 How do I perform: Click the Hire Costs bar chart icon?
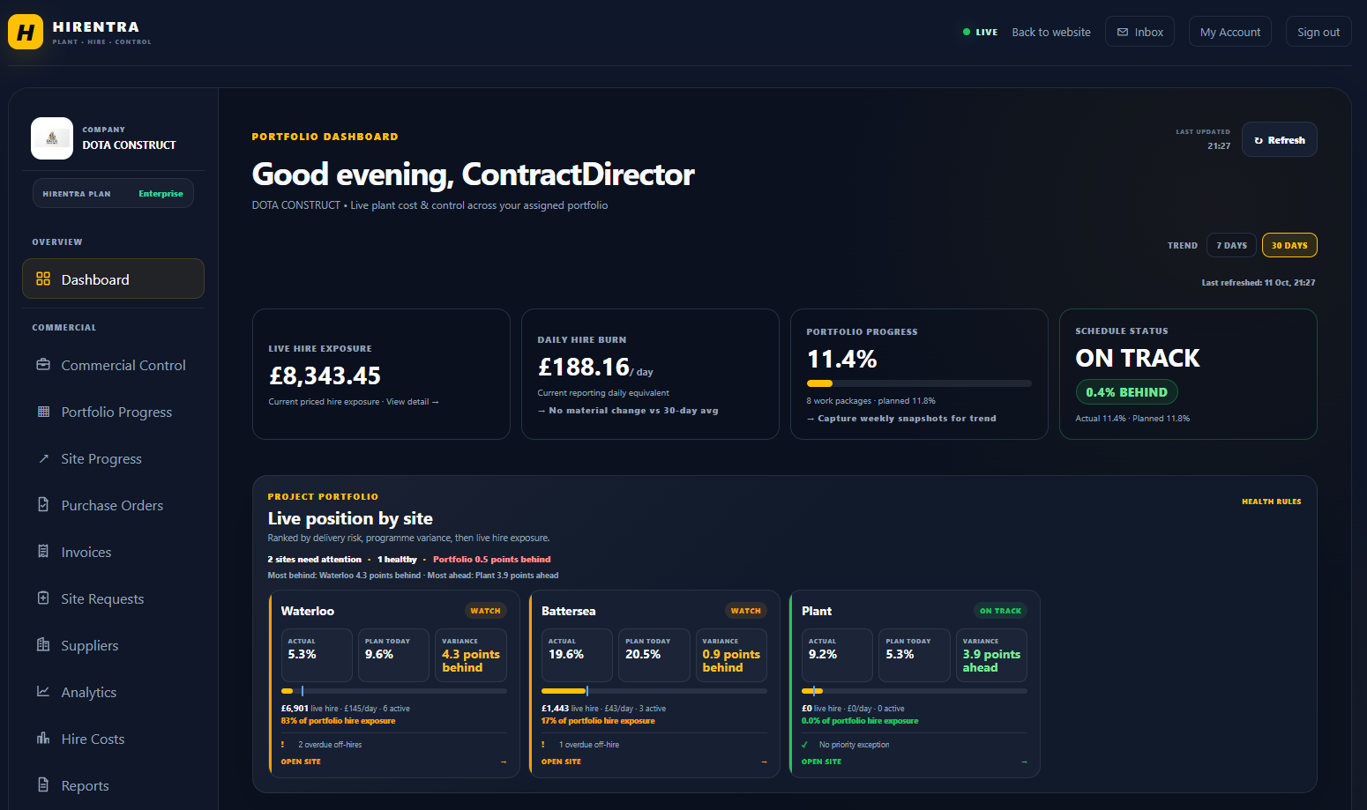coord(43,739)
